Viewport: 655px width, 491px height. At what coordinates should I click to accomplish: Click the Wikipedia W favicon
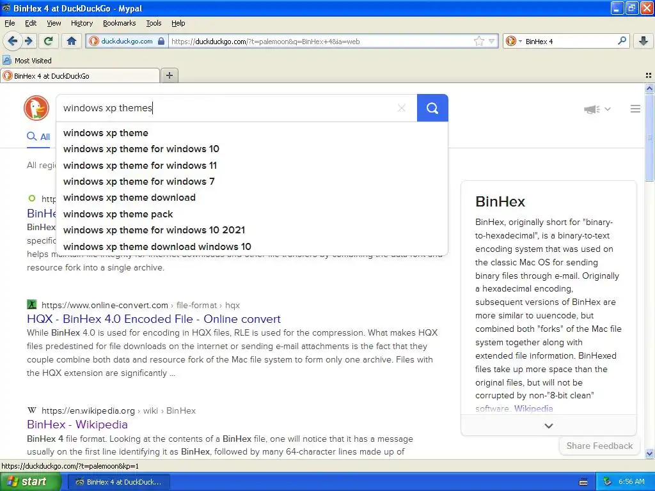tap(32, 410)
